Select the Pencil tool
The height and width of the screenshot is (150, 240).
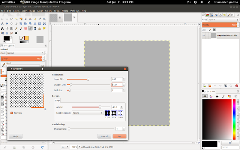coord(16,28)
